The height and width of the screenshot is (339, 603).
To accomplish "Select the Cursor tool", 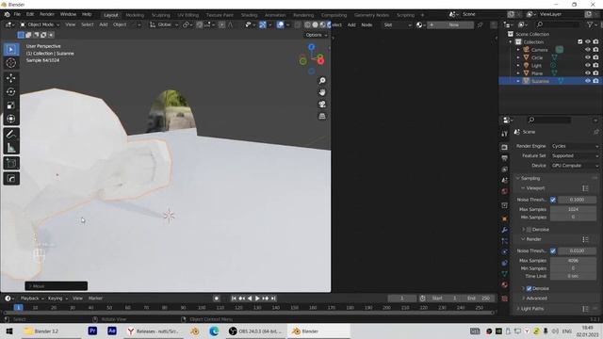I will (x=11, y=63).
